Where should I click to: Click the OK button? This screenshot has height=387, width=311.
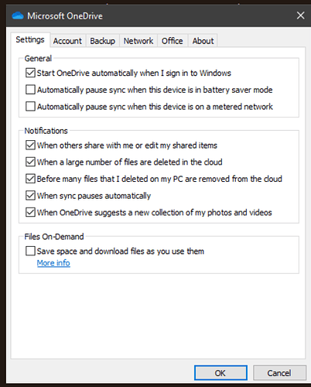(x=220, y=373)
